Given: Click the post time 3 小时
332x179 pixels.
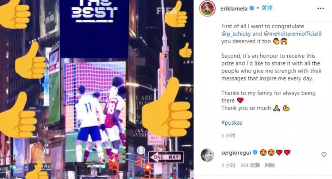Looking at the screenshot, I should (228, 135).
